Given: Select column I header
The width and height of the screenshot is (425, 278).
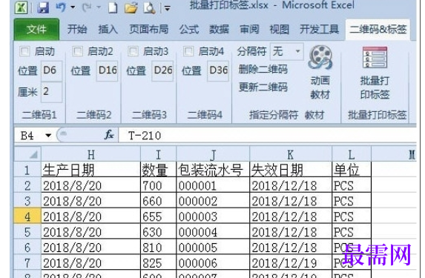Looking at the screenshot, I should tap(158, 154).
